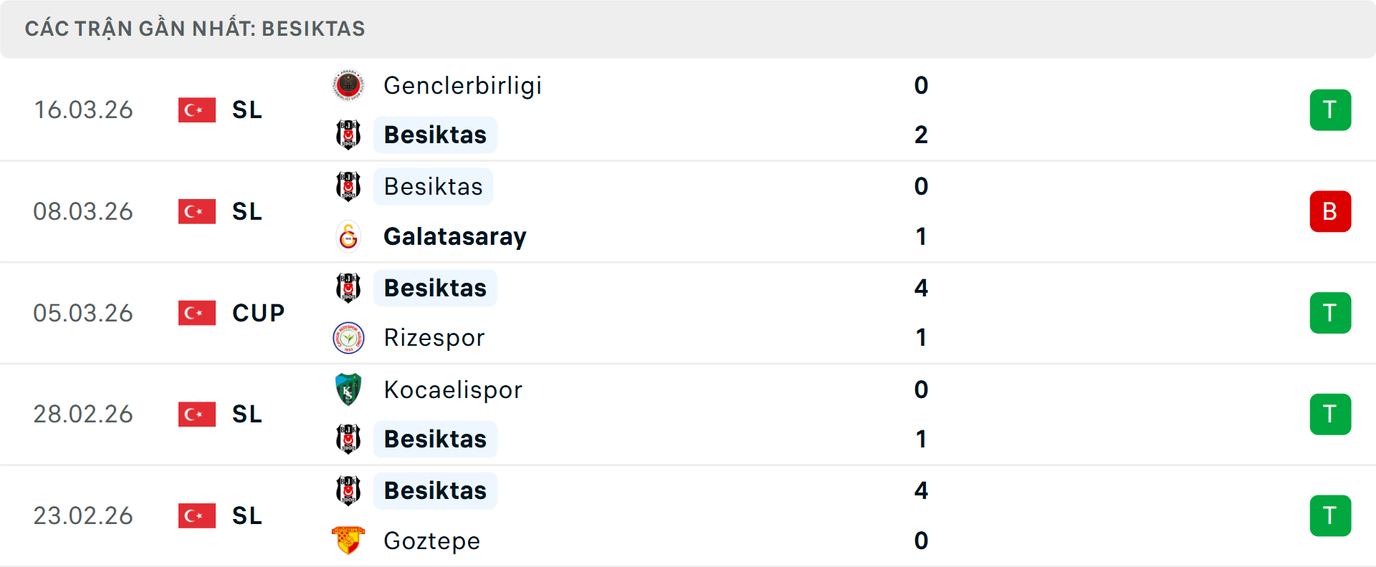Screen dimensions: 1376x567
Task: Click the Galatasaray club badge
Action: coord(348,236)
